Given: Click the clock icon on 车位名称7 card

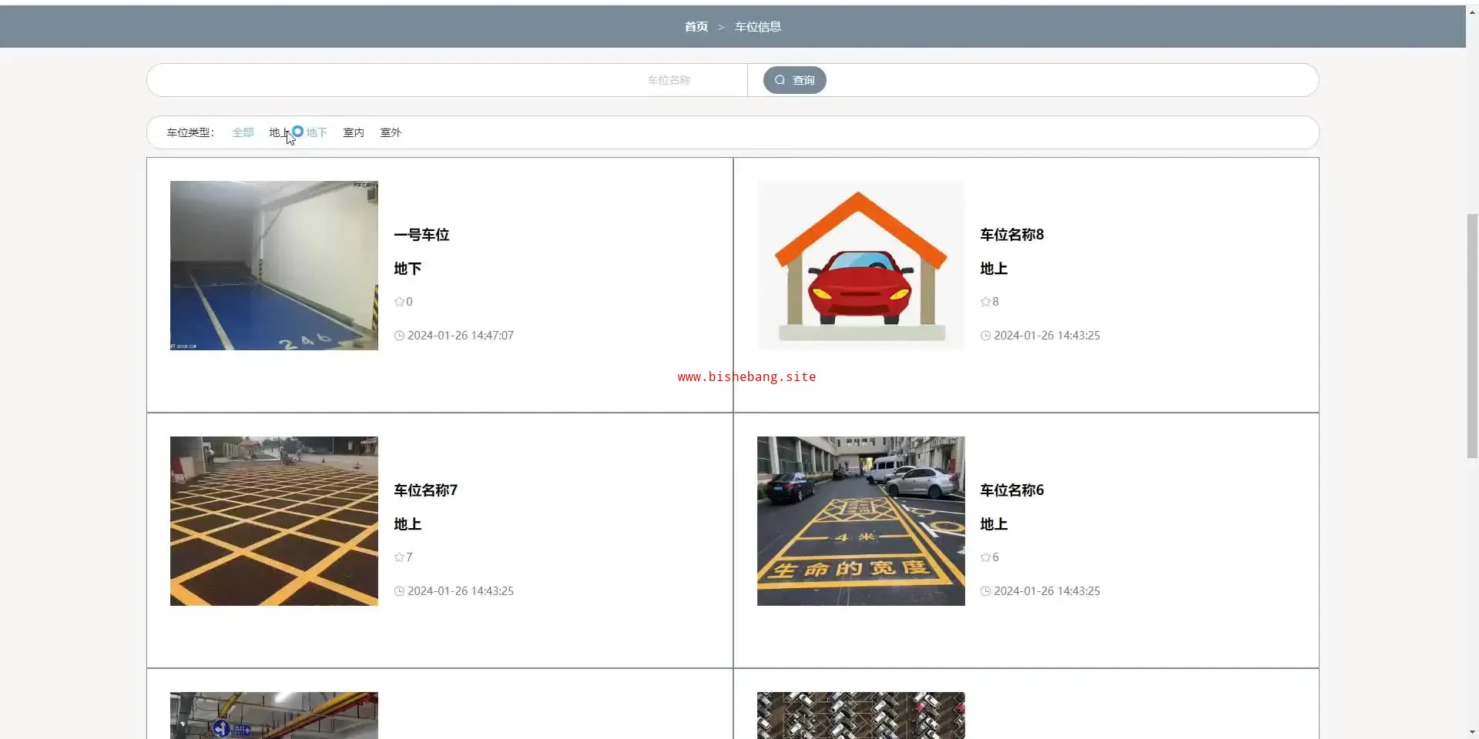Looking at the screenshot, I should (399, 591).
